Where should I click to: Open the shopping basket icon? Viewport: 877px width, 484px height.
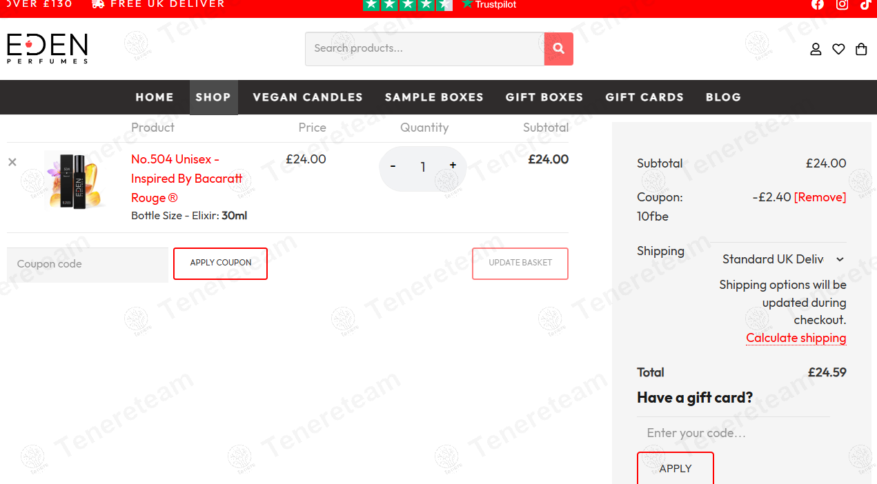861,49
